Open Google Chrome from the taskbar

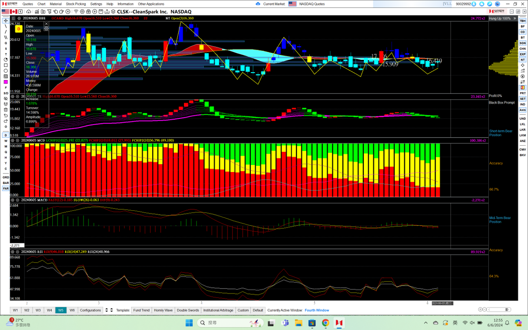point(325,323)
